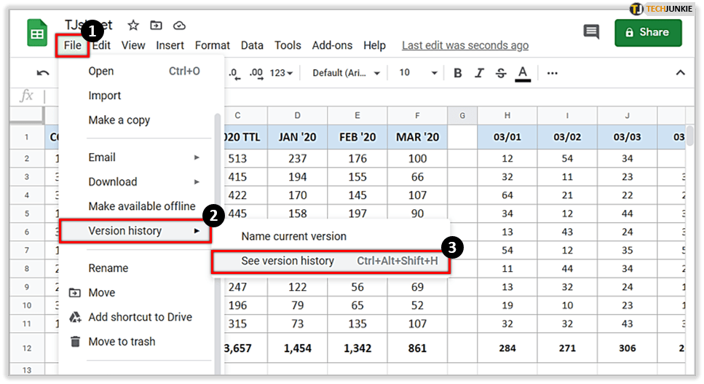The image size is (704, 384).
Task: Click cell header JAN '20
Action: click(297, 137)
